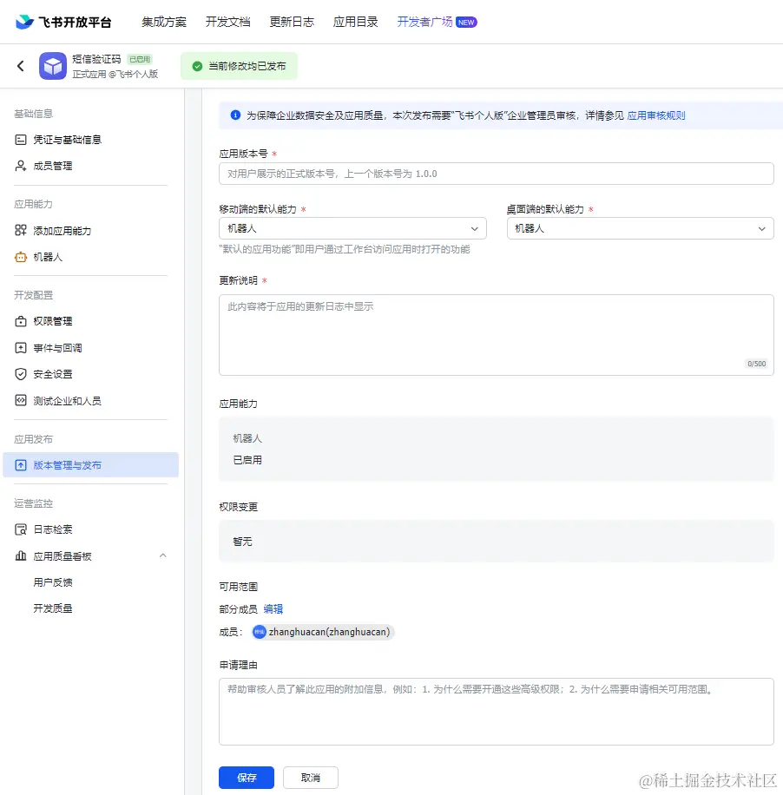Open 移动端的默认能力 dropdown

click(352, 228)
